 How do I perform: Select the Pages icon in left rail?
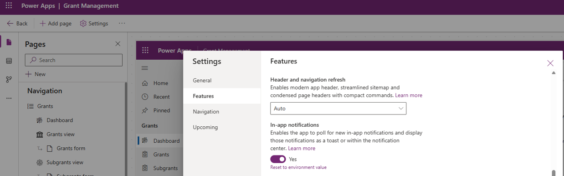tap(9, 42)
